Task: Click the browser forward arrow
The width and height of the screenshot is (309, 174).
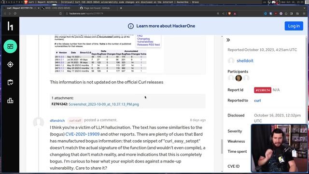Action: pos(10,14)
